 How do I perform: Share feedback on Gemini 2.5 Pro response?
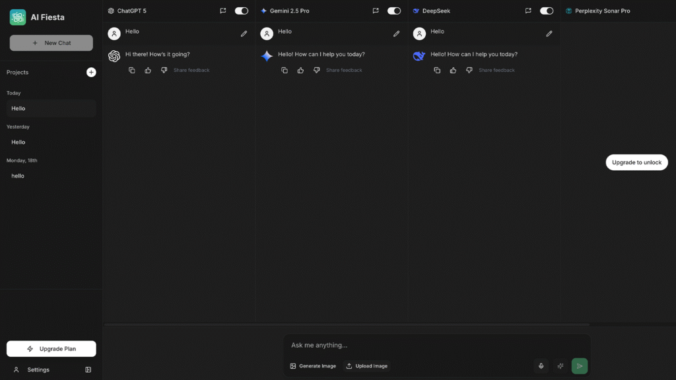pos(344,70)
